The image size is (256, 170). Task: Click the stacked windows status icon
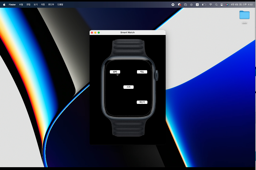tap(185, 4)
